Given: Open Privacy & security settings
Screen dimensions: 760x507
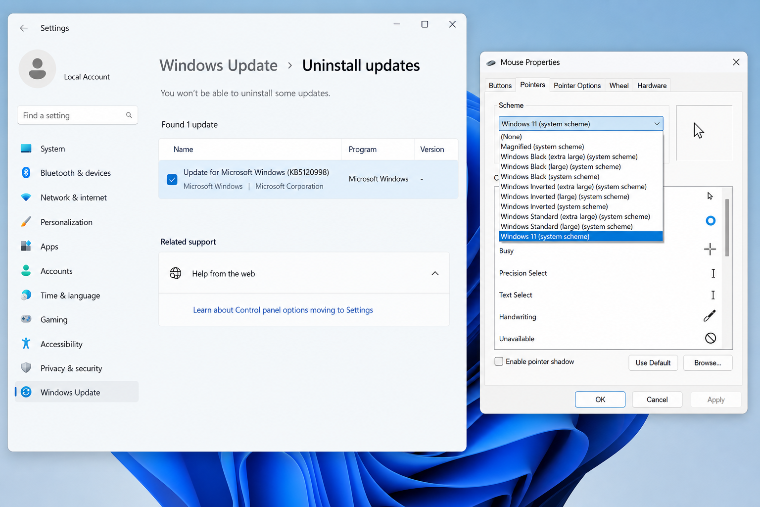Looking at the screenshot, I should [77, 368].
